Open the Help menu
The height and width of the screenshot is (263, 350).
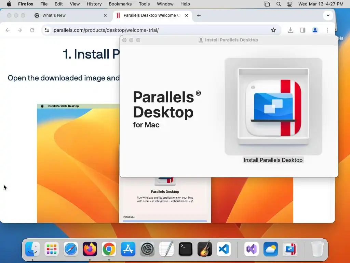[185, 4]
